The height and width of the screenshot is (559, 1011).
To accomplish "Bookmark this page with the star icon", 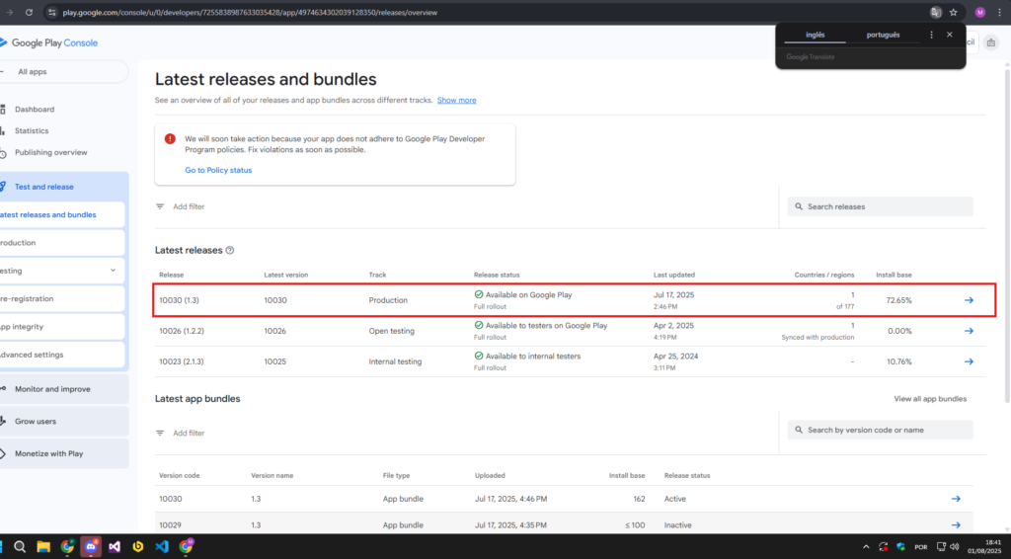I will 953,13.
